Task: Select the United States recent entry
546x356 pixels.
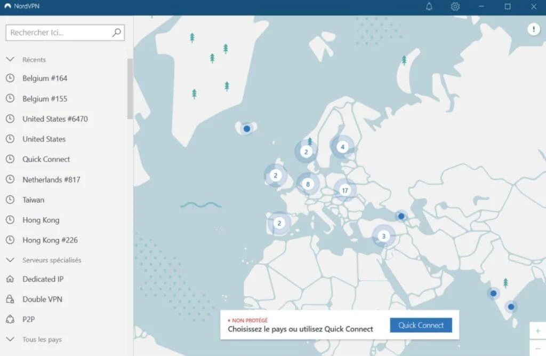Action: 44,139
